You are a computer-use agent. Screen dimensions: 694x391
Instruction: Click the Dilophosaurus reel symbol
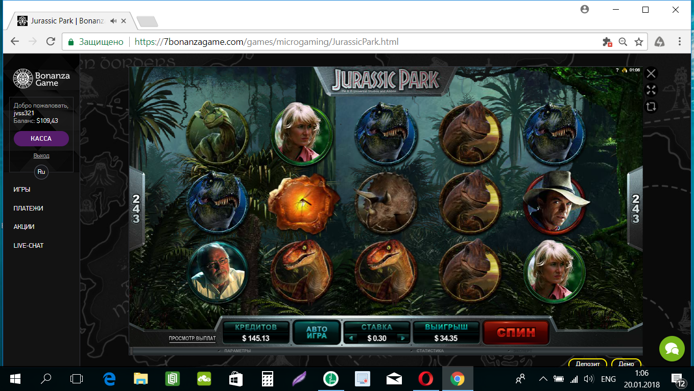pyautogui.click(x=217, y=133)
